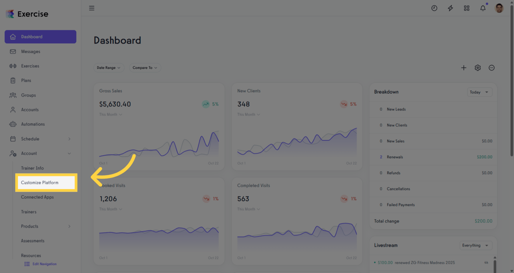This screenshot has width=514, height=273.
Task: Open dashboard widget settings gear
Action: point(478,68)
